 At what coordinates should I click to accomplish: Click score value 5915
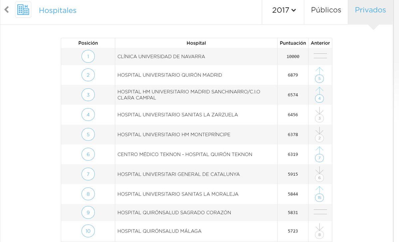(293, 174)
